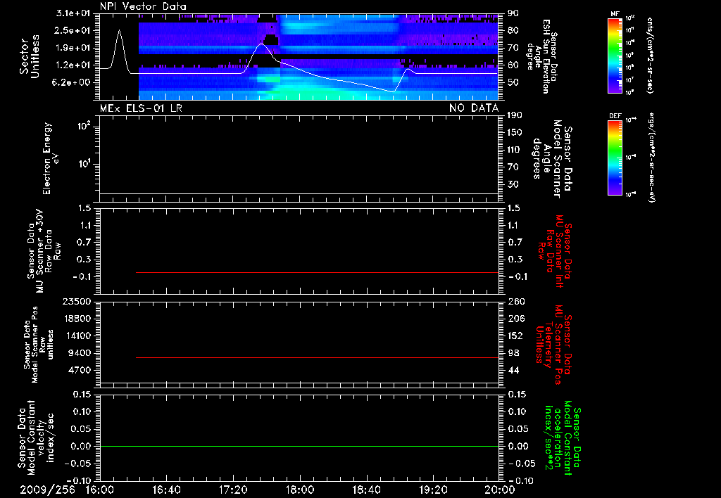Click the '18:00' time axis label

click(x=300, y=490)
